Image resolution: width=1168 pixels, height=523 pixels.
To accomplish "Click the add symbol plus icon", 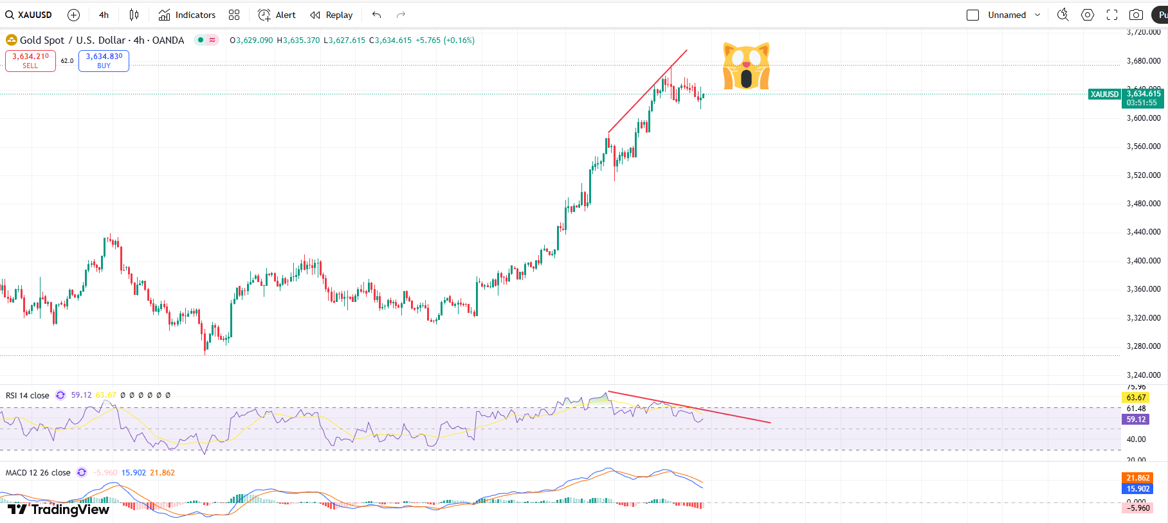I will (73, 15).
